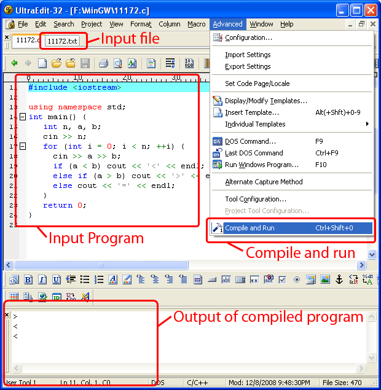Screen dimensions: 381x390
Task: Click the green Back arrow icon
Action: coord(14,63)
